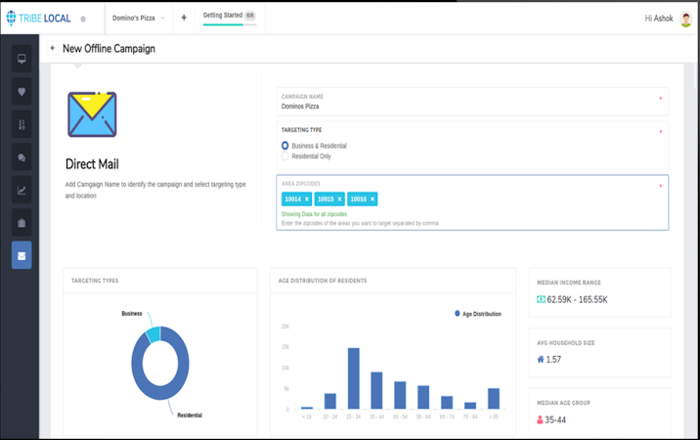Click the house icon next to 1.57
Viewport: 700px width, 440px height.
click(541, 359)
